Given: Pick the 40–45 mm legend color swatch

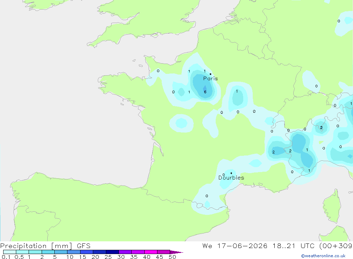Looking at the screenshot, I should click(151, 252).
